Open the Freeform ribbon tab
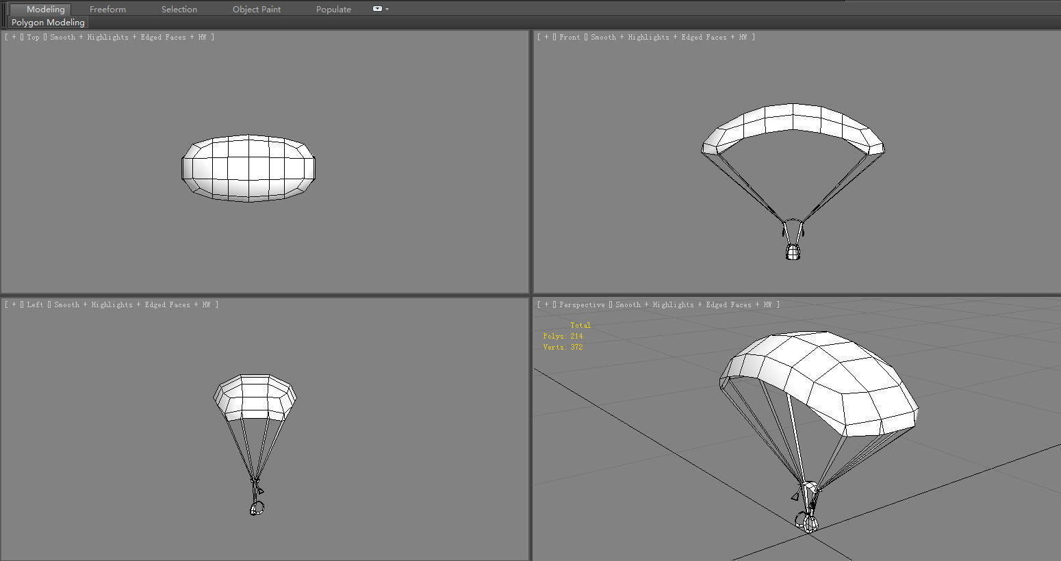 [107, 9]
